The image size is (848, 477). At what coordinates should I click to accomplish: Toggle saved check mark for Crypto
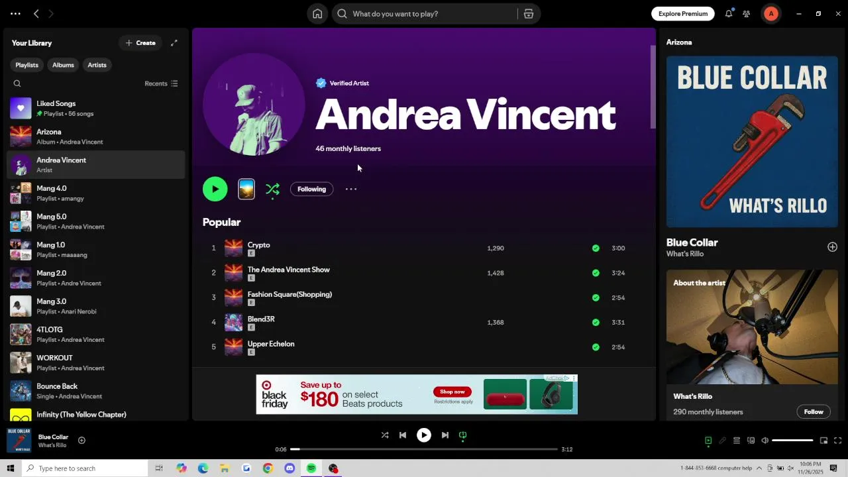coord(596,248)
